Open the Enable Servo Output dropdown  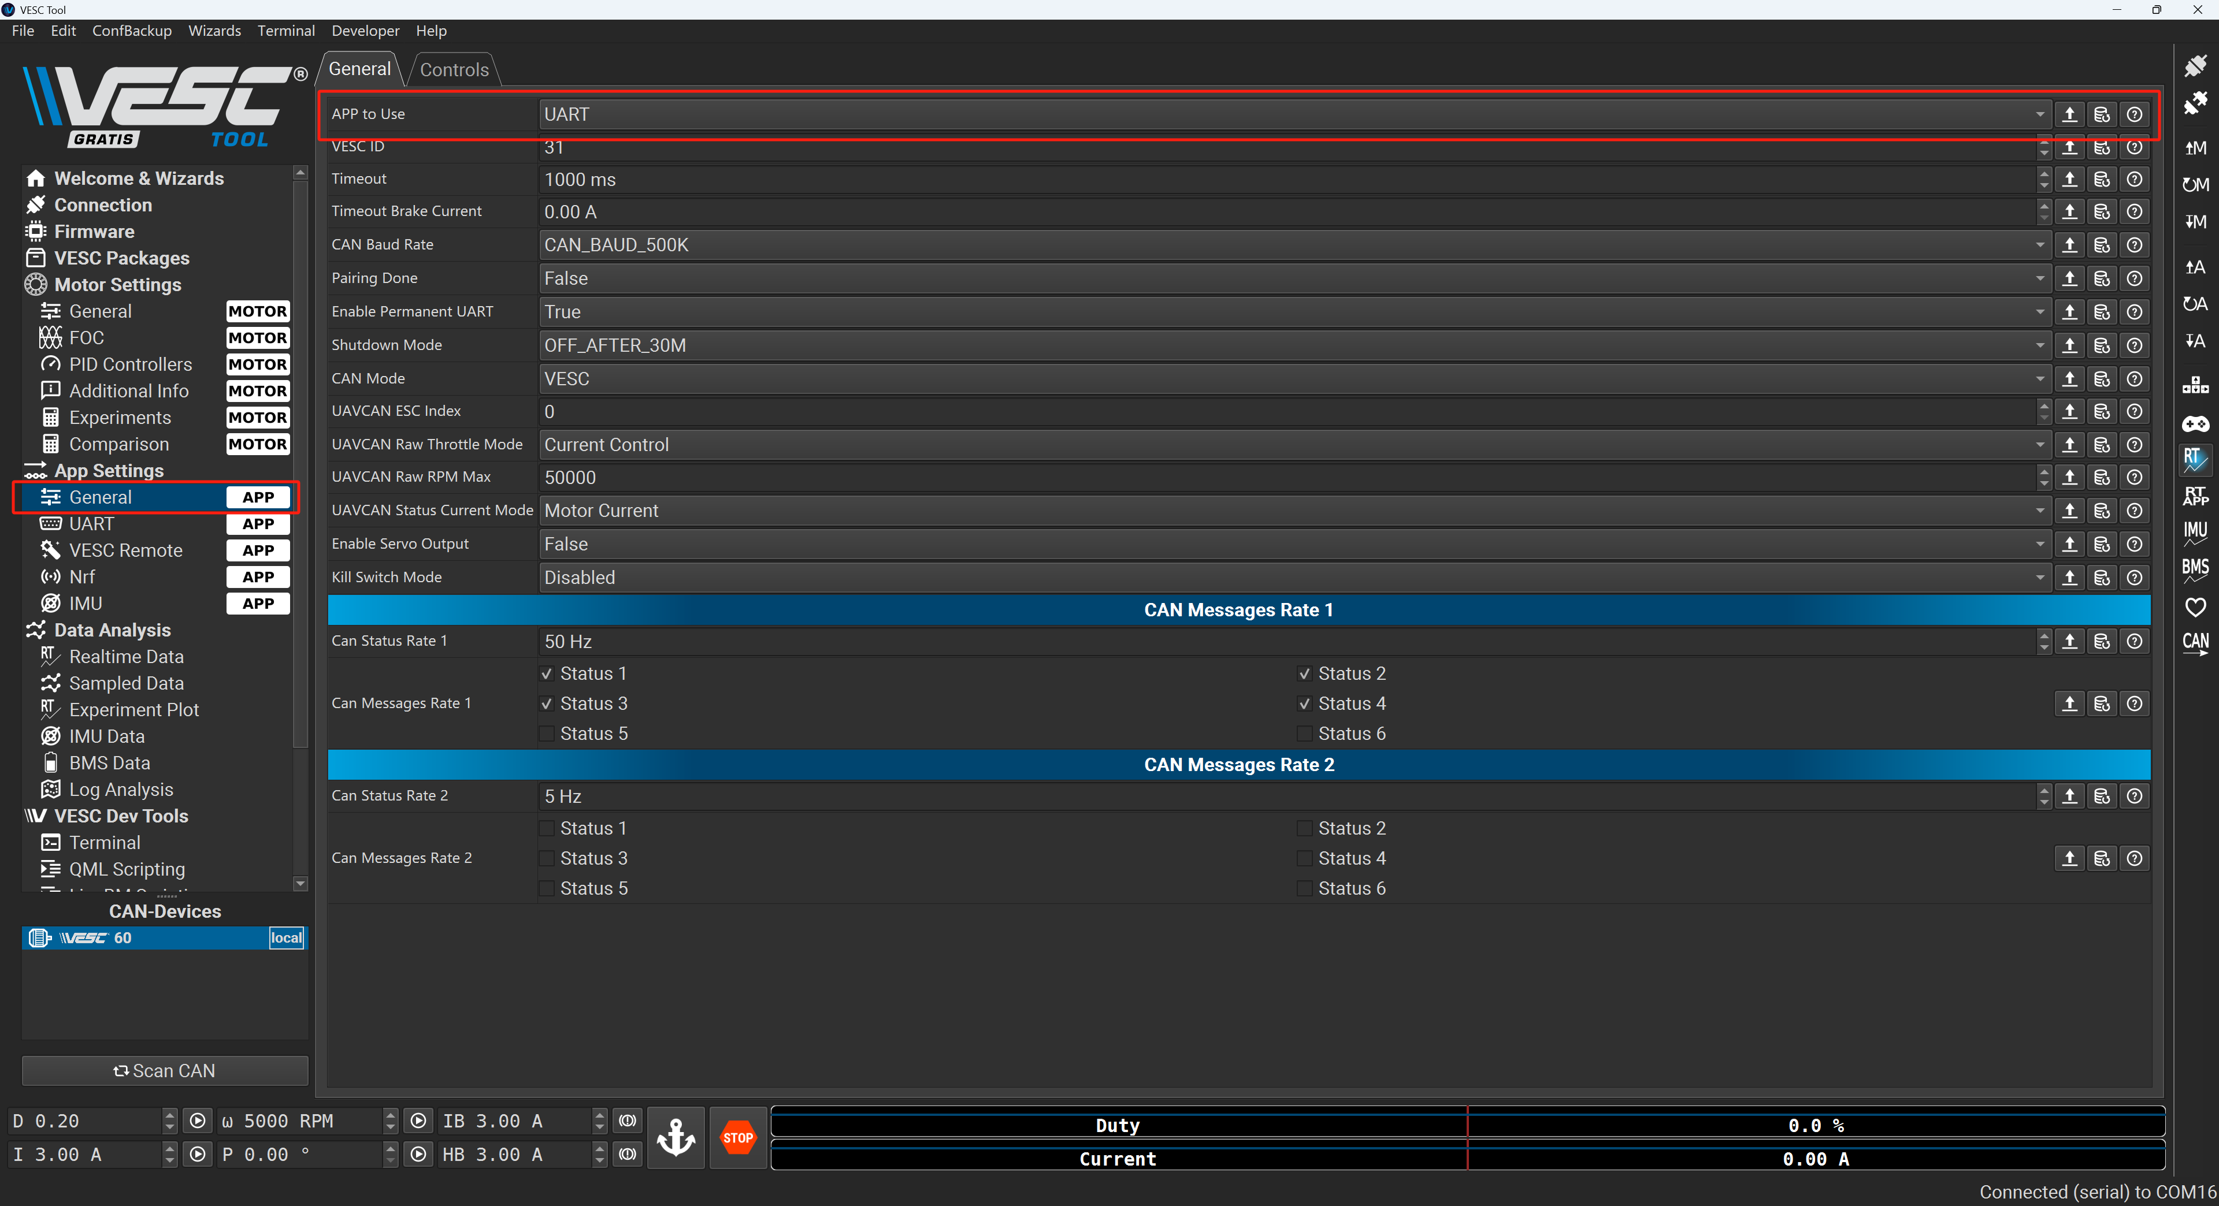(1294, 545)
